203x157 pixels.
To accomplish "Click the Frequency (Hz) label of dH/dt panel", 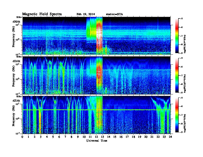I will pos(14,37).
